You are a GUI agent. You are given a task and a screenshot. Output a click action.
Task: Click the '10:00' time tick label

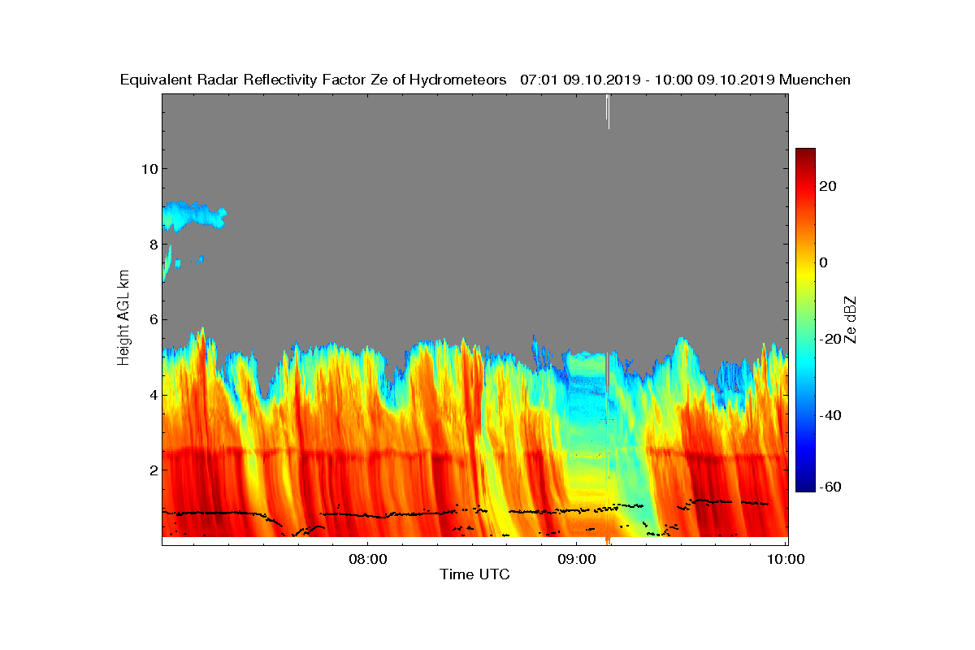(786, 559)
